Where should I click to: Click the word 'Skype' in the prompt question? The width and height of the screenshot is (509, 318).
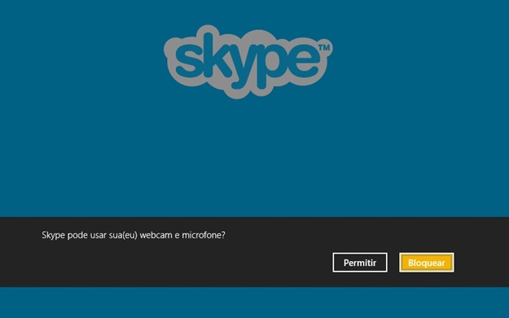click(x=53, y=236)
